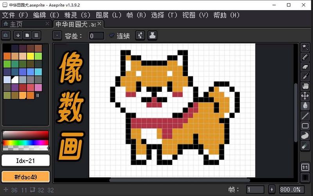Open the 图层 (L) menu
313x196 pixels.
[109, 15]
